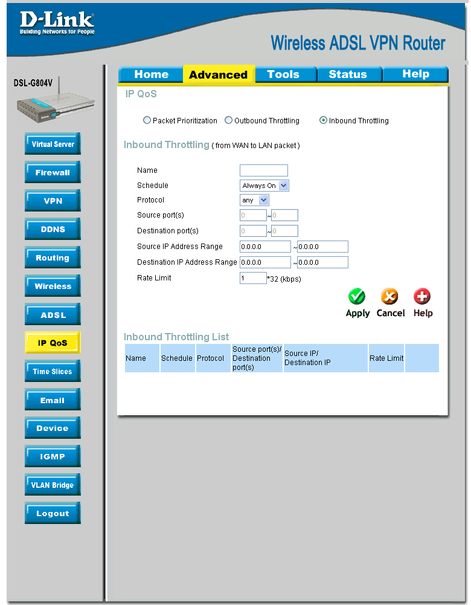Click the Name input field
471x605 pixels.
click(264, 170)
